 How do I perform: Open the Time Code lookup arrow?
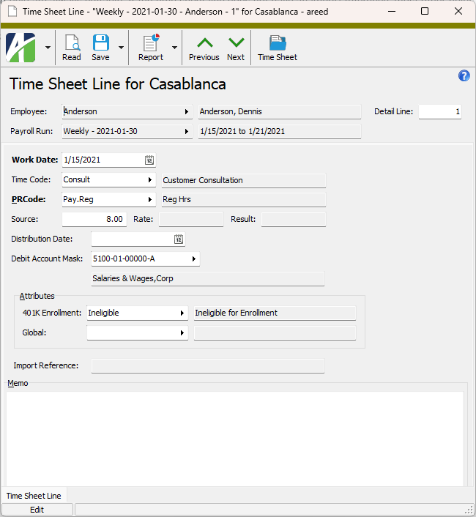pos(150,179)
